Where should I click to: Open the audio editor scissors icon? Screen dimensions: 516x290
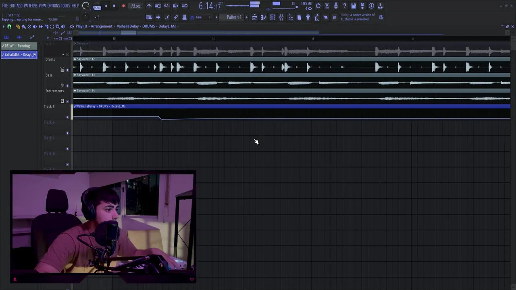point(327,6)
